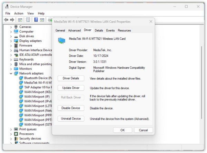Select the Keyboards icon
Screen dimensions: 207x153
pyautogui.click(x=16, y=59)
